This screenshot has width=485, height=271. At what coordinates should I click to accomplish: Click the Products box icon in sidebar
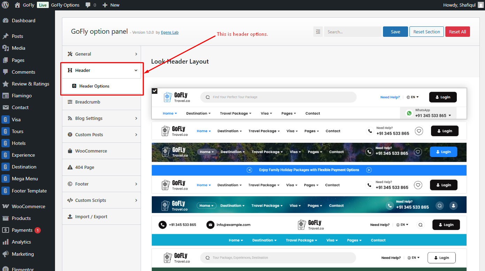pos(5,218)
